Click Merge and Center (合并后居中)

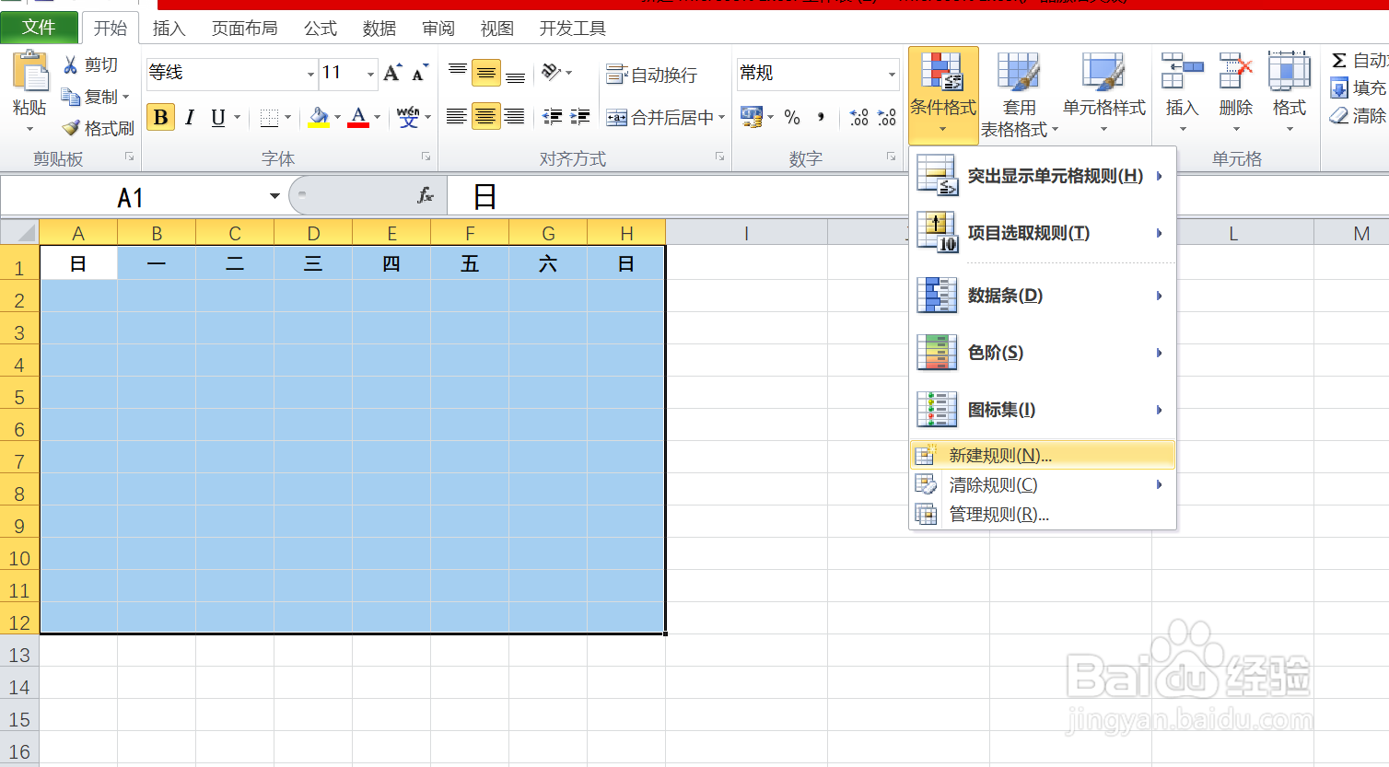(659, 117)
